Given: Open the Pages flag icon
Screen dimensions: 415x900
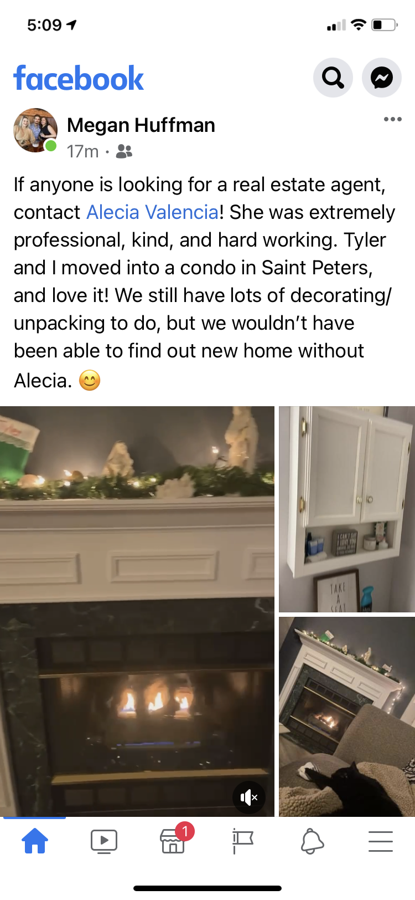Looking at the screenshot, I should click(242, 841).
